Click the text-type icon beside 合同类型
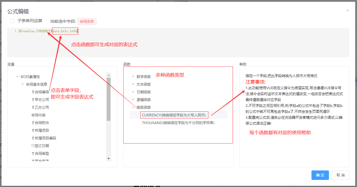 point(33,153)
